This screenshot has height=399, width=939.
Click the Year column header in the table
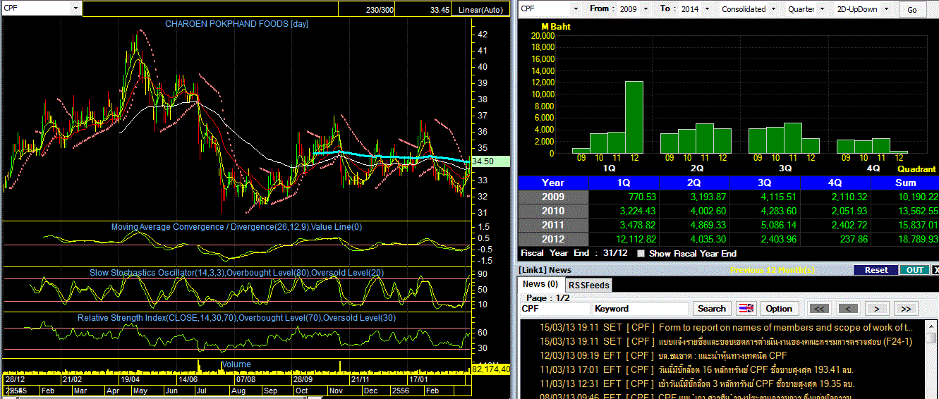coord(552,183)
